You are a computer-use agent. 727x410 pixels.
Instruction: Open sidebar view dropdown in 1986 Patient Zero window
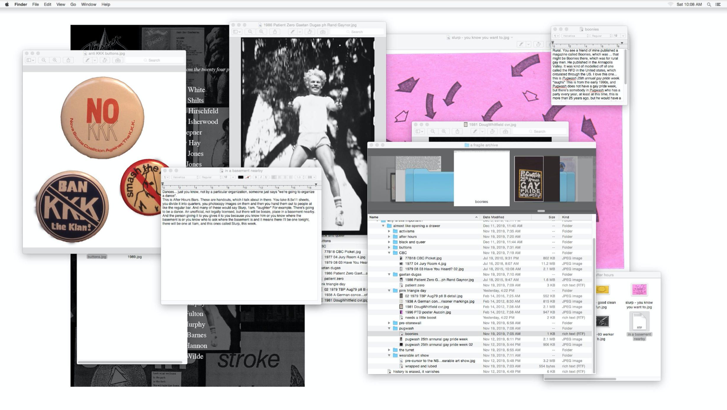point(237,32)
